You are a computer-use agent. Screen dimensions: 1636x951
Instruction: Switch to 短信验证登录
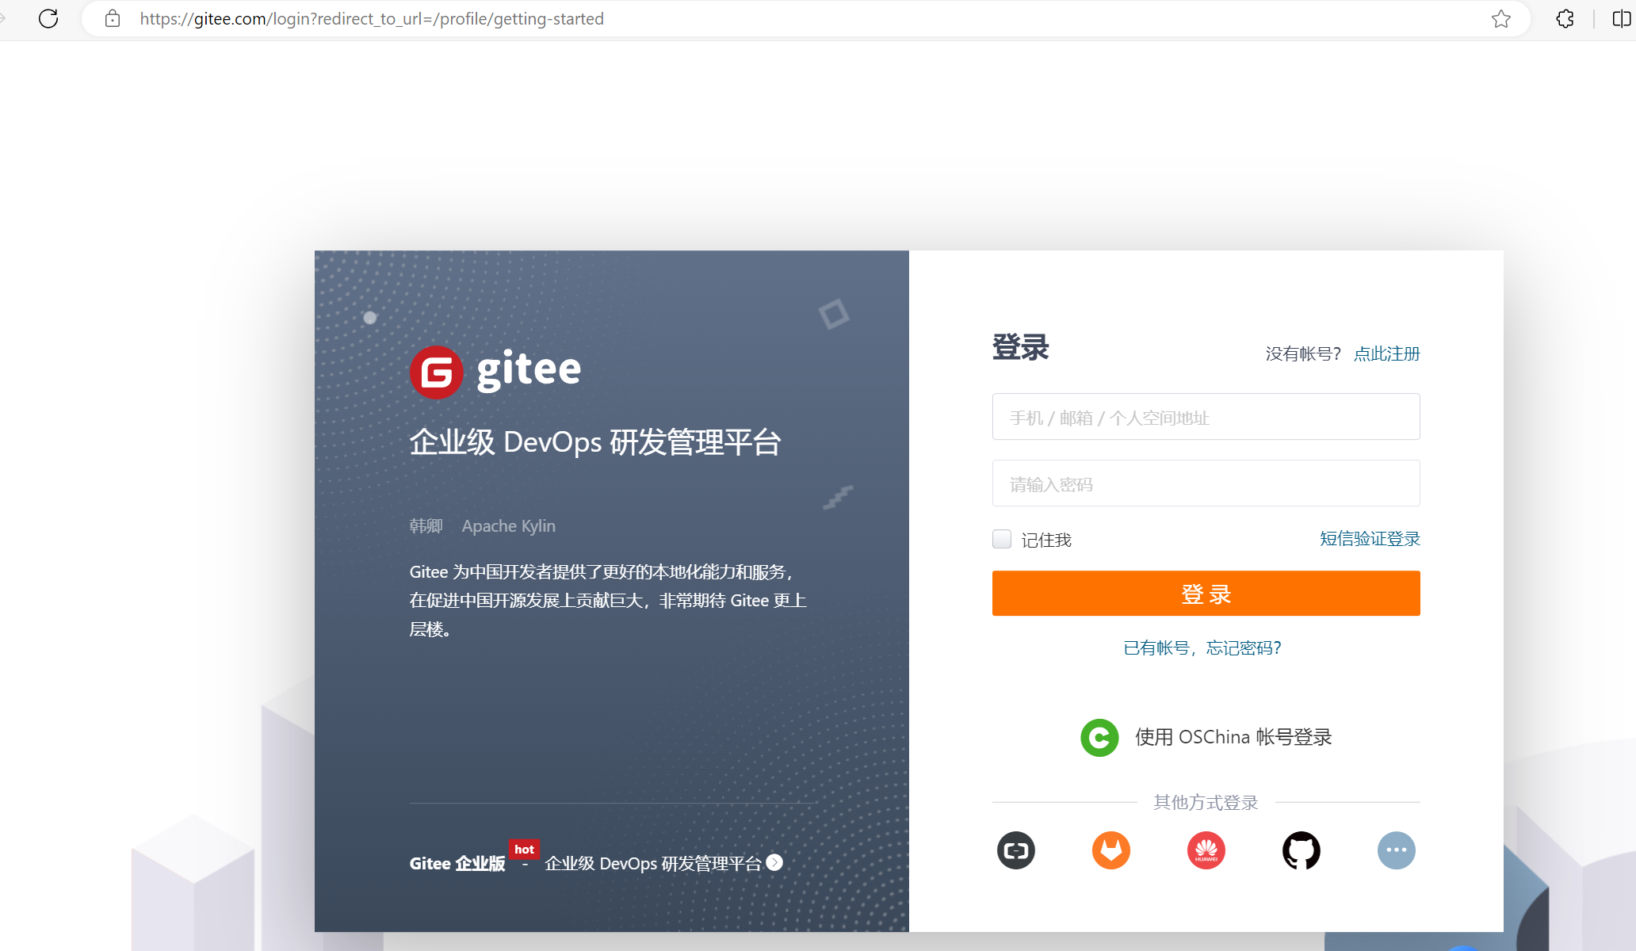[1370, 539]
